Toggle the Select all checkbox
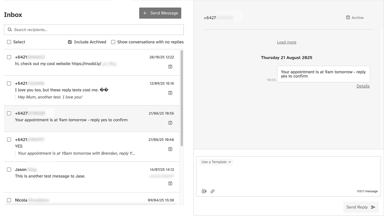The width and height of the screenshot is (384, 219). (x=9, y=42)
